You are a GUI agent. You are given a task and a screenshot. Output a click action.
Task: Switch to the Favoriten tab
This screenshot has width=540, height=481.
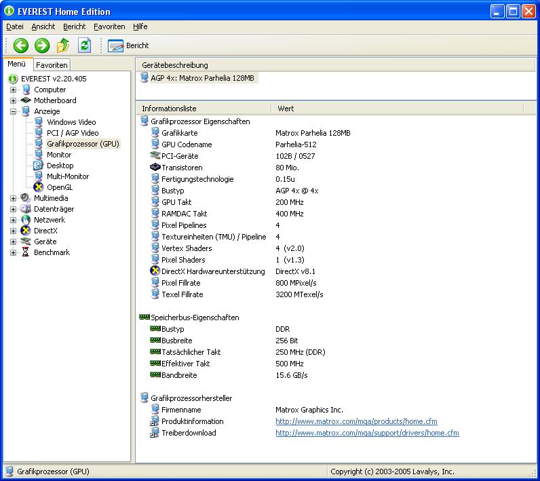point(52,64)
